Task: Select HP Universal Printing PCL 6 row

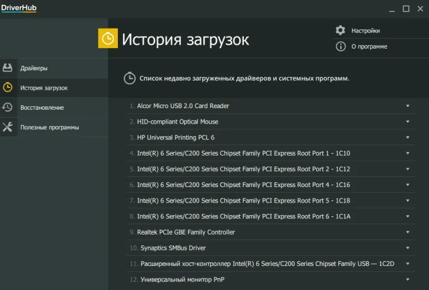Action: coord(176,137)
